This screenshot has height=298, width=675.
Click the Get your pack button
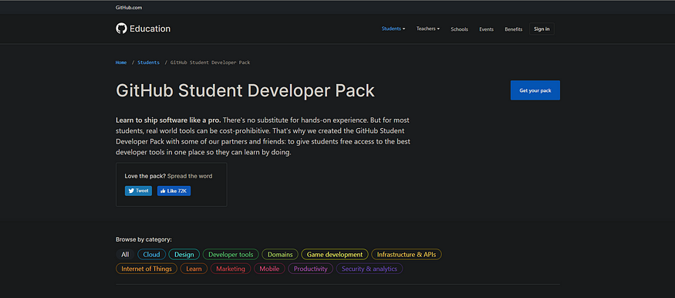[535, 90]
